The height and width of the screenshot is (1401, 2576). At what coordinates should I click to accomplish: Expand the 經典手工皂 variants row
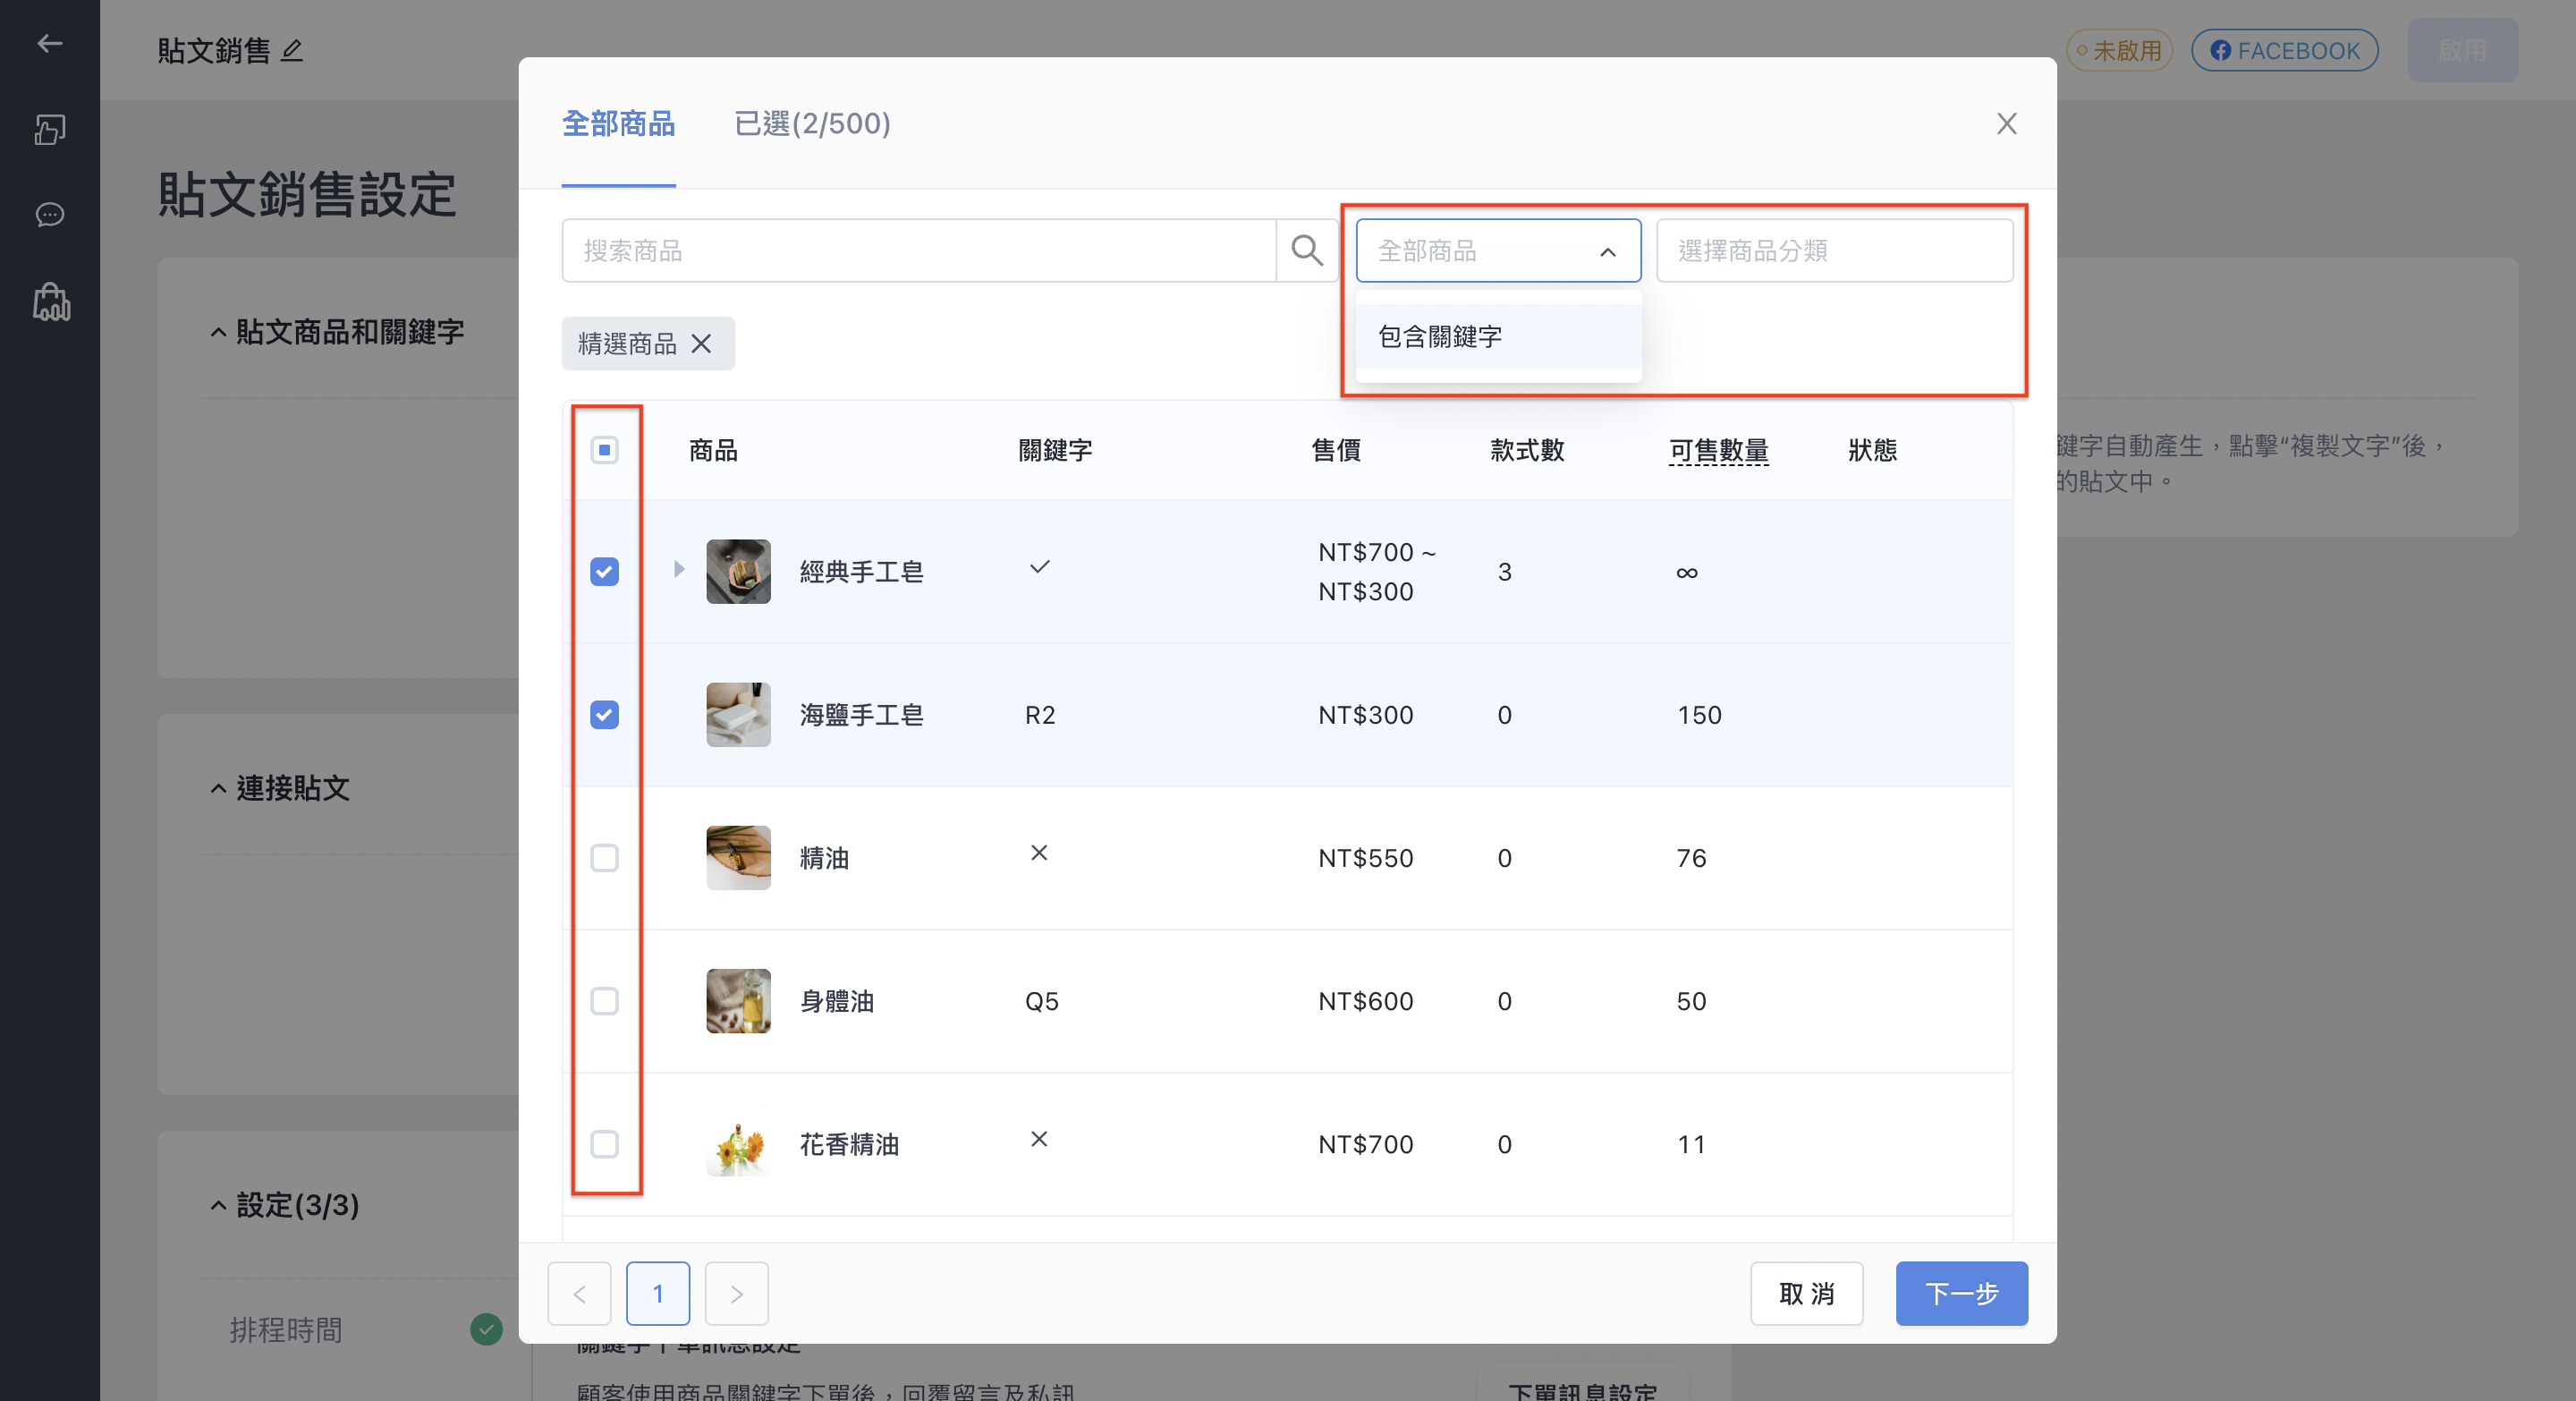point(679,569)
